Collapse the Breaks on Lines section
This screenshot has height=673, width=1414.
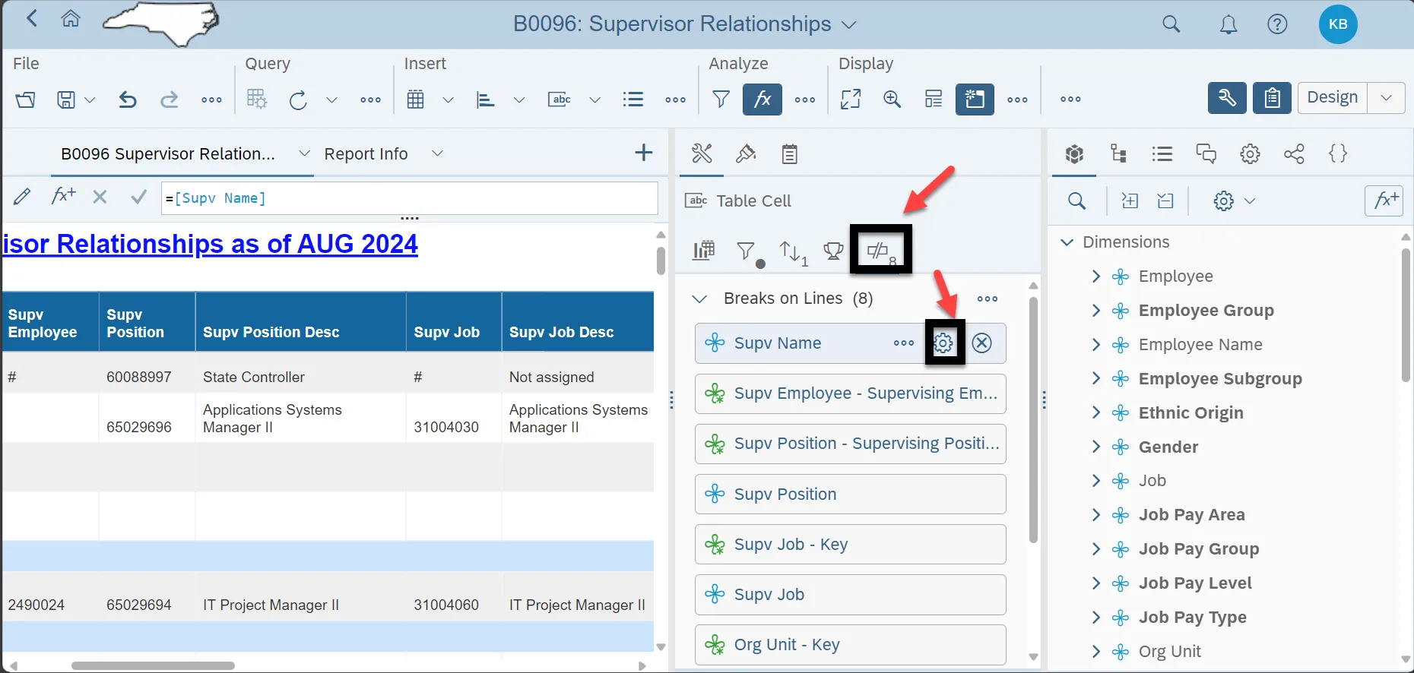pyautogui.click(x=699, y=299)
